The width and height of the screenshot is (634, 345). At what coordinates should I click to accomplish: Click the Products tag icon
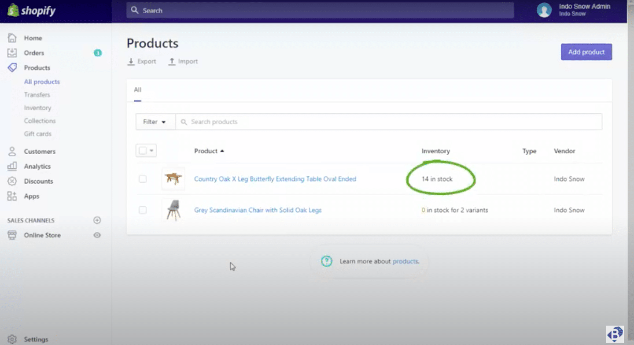pyautogui.click(x=12, y=67)
